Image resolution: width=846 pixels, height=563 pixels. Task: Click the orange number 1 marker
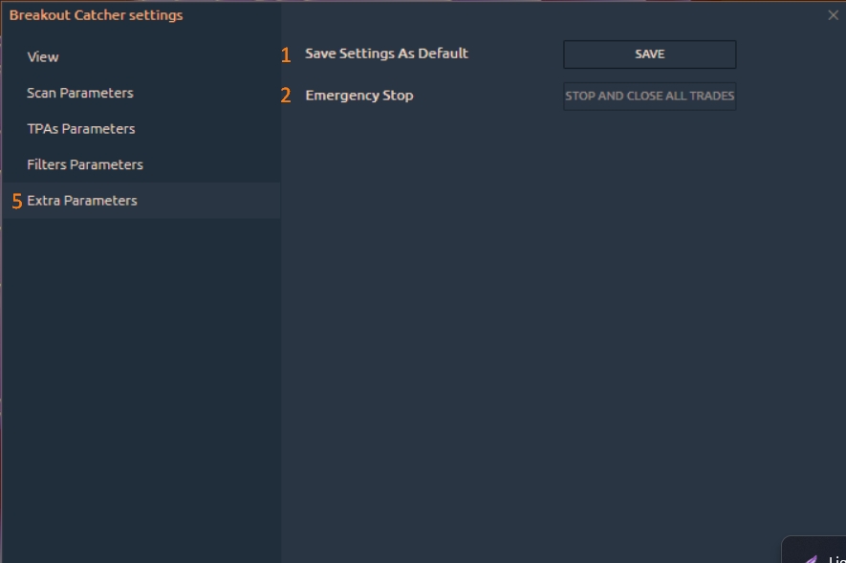pos(286,55)
